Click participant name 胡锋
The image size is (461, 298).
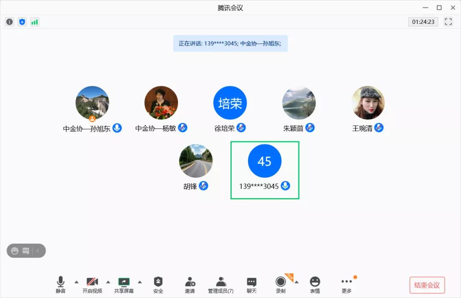(190, 186)
